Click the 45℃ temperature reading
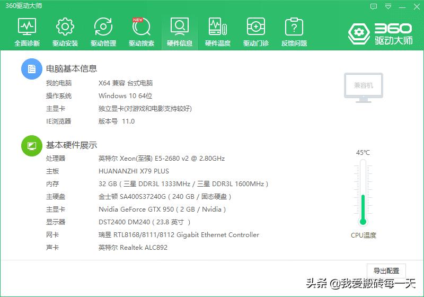Image resolution: width=424 pixels, height=297 pixels. (x=363, y=153)
